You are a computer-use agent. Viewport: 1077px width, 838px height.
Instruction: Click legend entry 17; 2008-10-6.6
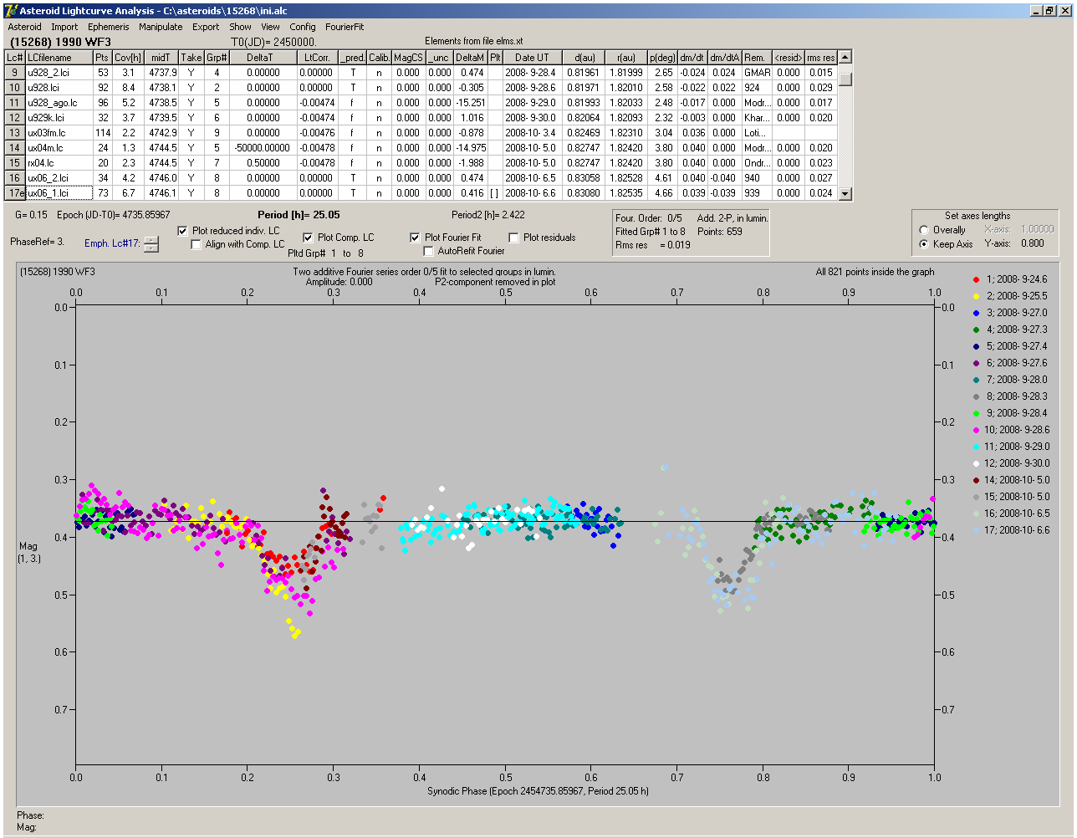[x=1017, y=530]
